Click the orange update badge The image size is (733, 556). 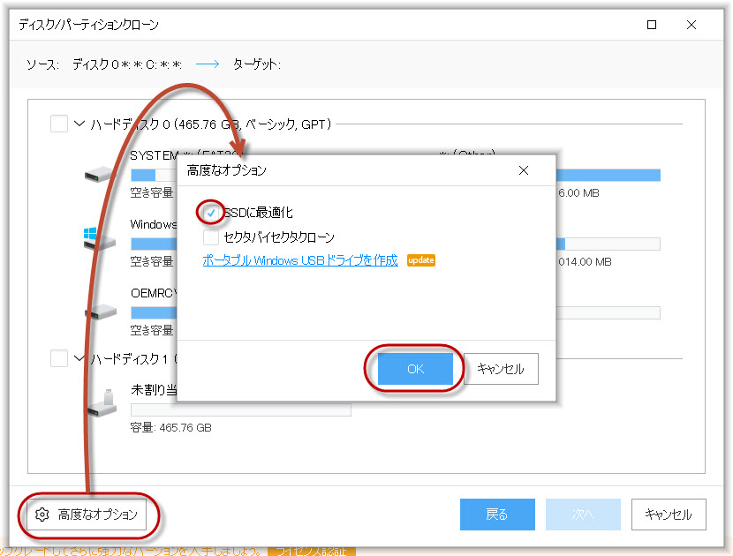tap(421, 260)
